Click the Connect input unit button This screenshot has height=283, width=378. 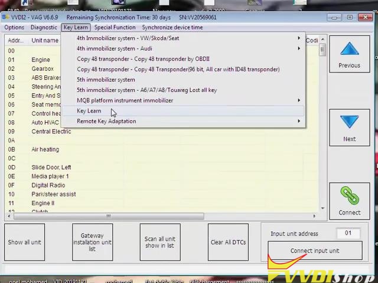315,251
